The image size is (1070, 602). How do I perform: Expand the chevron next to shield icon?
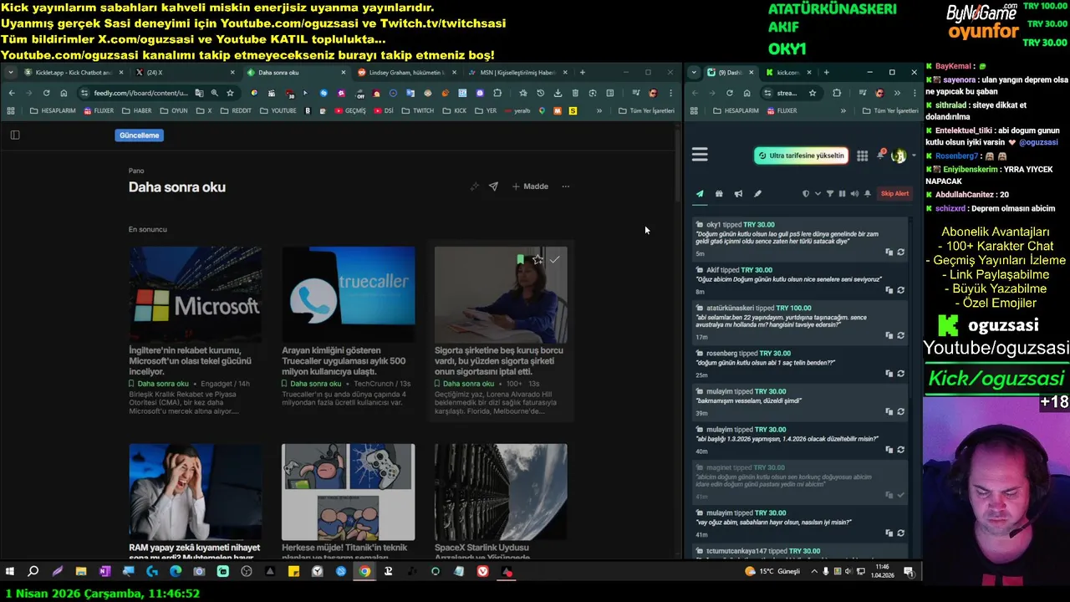pyautogui.click(x=818, y=194)
